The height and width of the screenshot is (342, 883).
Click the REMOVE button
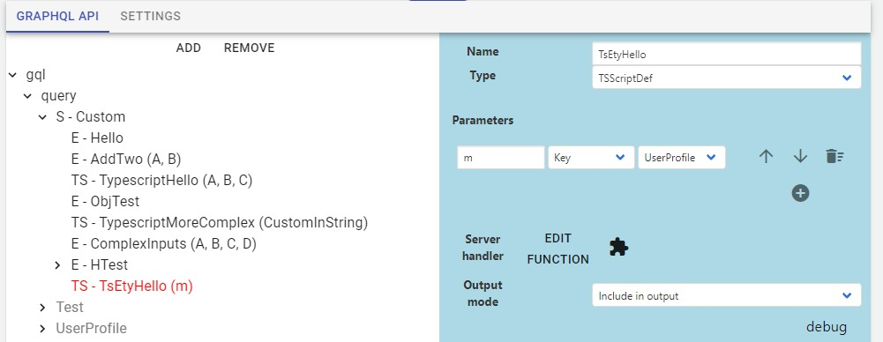pos(250,48)
